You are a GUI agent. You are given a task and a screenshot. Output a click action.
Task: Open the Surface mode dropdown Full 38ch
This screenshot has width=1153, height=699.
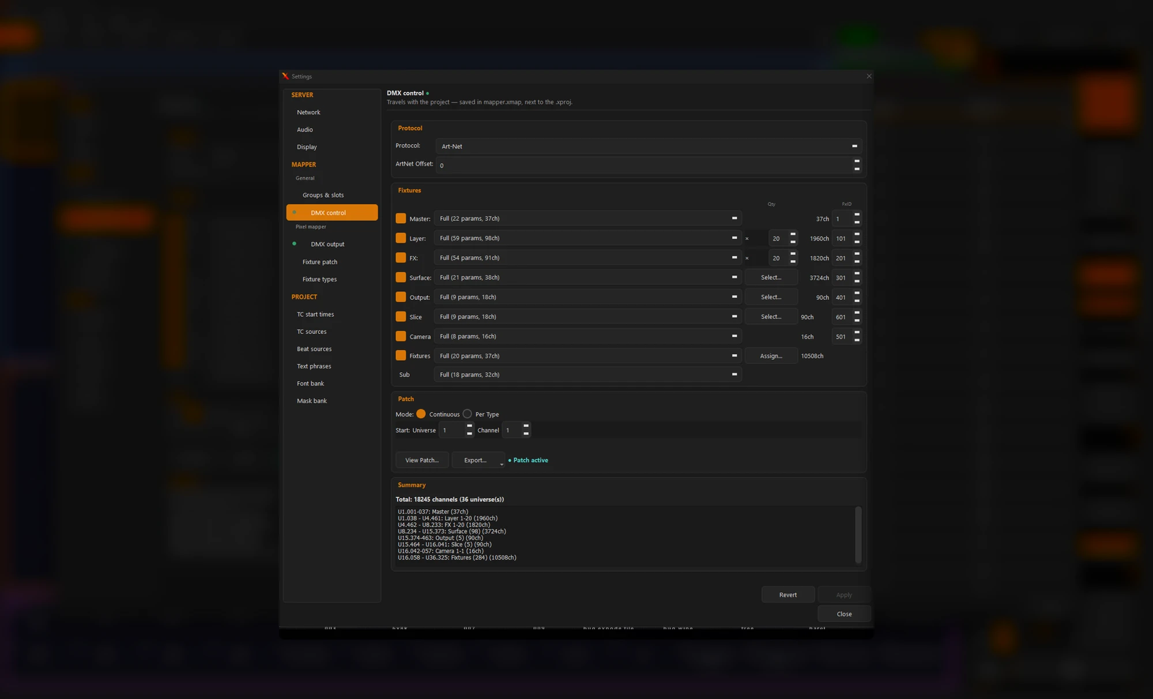coord(587,277)
